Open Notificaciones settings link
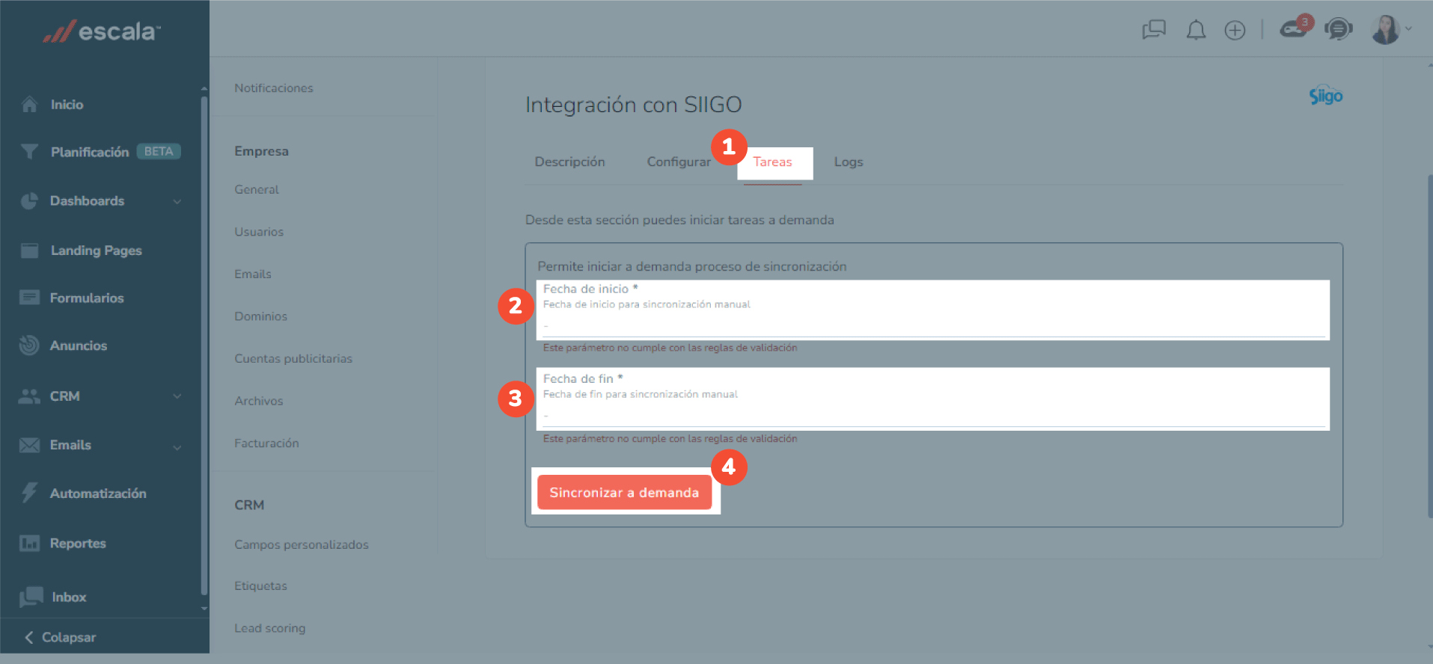The image size is (1433, 664). [x=274, y=88]
